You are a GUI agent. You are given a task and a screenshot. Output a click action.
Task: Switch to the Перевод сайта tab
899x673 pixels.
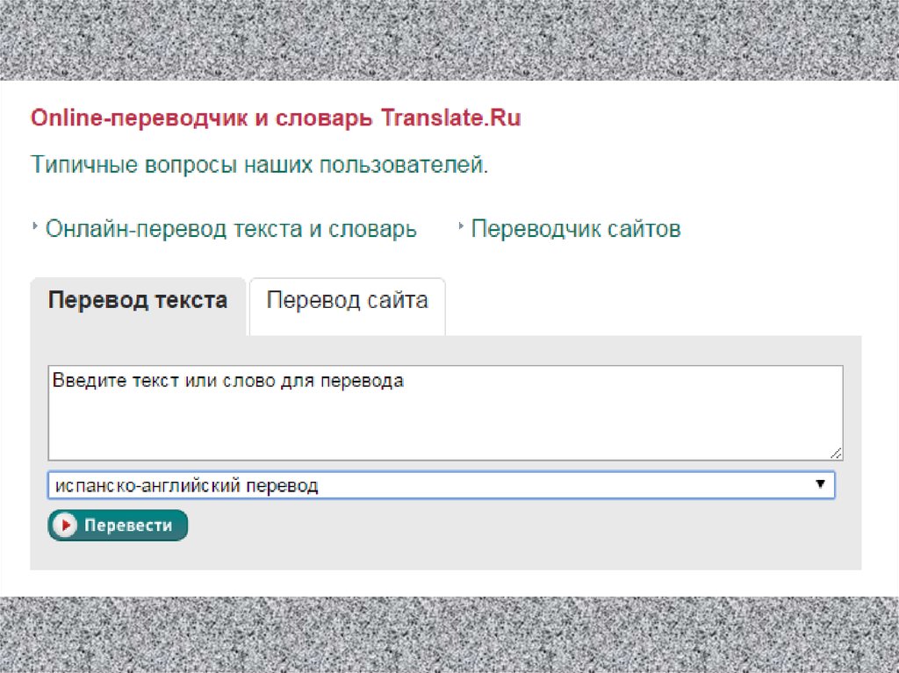348,306
